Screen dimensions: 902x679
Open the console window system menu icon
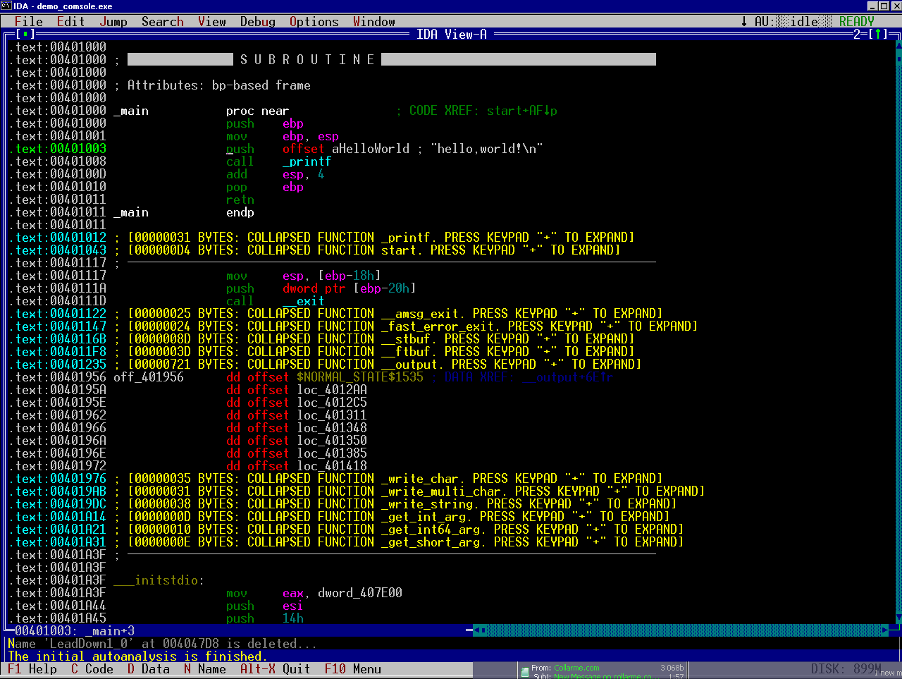pos(6,6)
